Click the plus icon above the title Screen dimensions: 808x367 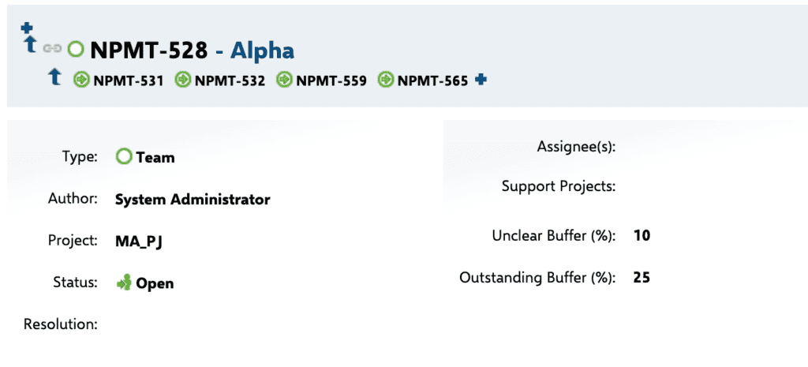point(27,28)
